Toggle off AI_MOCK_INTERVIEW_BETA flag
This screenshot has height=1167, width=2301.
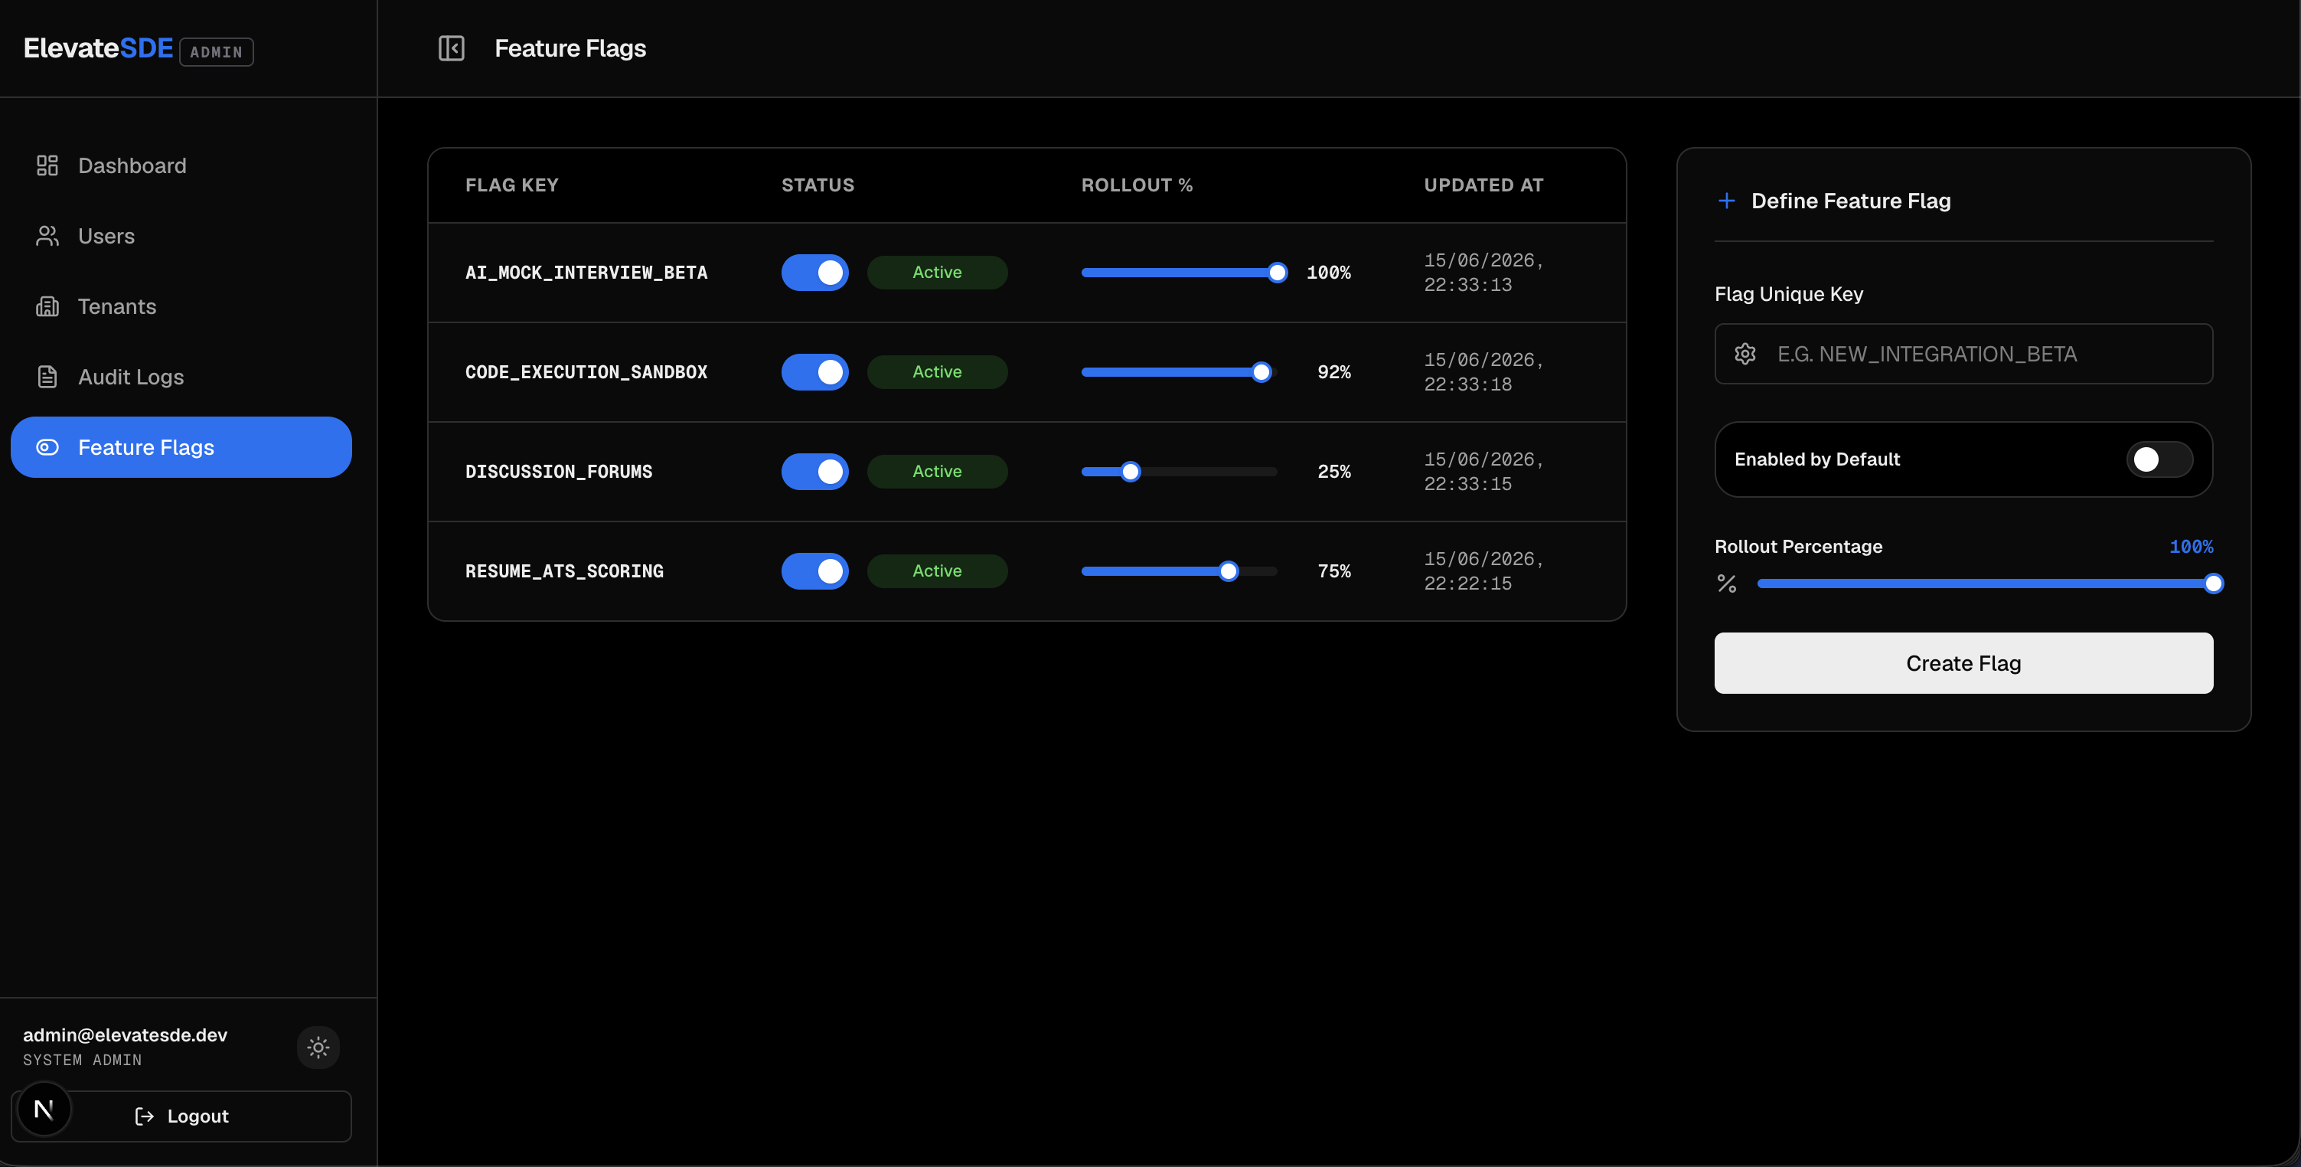coord(814,273)
